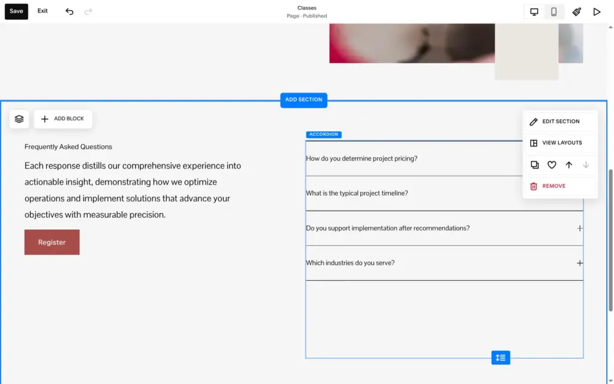The height and width of the screenshot is (384, 614).
Task: Click the move section down arrow
Action: [x=586, y=165]
